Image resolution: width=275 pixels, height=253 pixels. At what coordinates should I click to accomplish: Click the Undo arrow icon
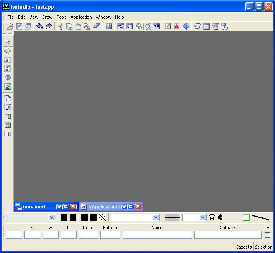click(40, 26)
